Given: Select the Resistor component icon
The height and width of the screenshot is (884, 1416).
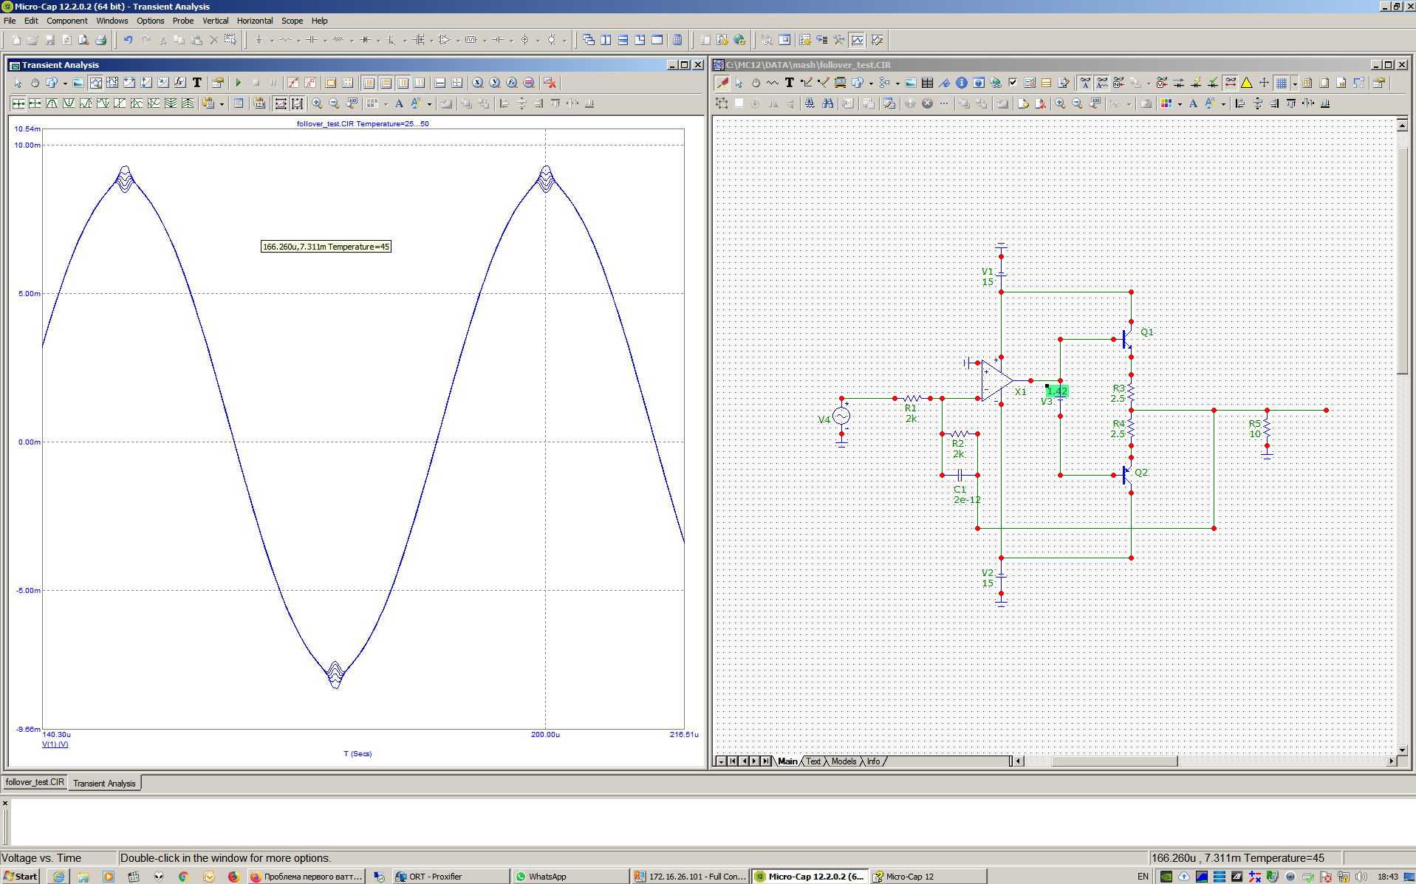Looking at the screenshot, I should (285, 40).
